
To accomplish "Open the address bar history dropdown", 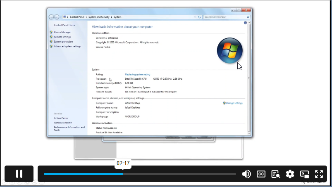I will [x=195, y=17].
